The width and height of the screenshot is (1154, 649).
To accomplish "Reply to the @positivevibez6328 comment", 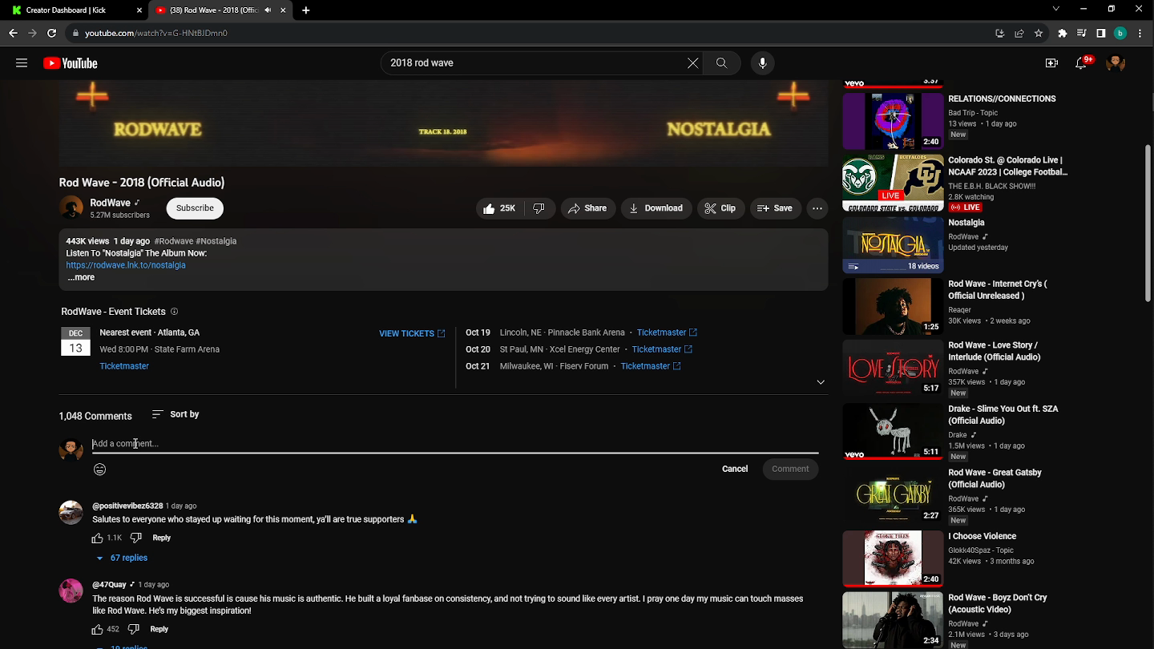I will 161,538.
